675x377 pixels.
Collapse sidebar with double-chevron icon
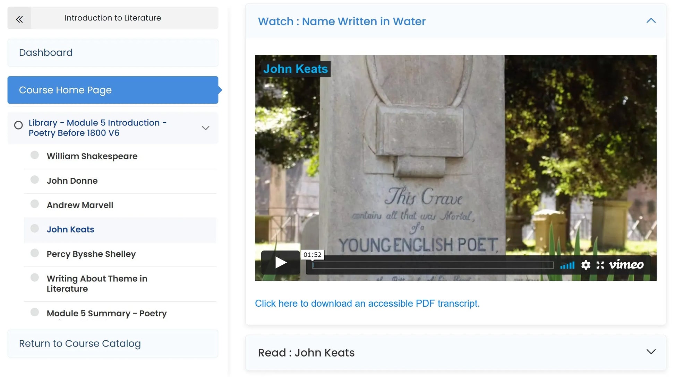click(x=19, y=19)
